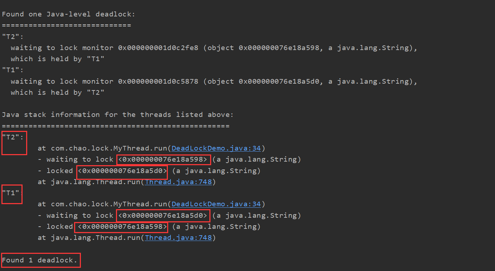Click the long separator under stack information heading

[116, 126]
